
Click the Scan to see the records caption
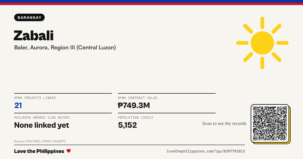click(x=224, y=123)
